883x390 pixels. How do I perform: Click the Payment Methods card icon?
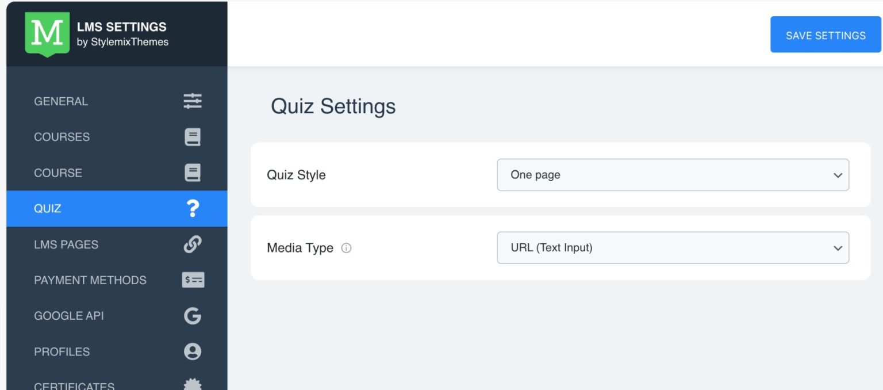click(x=193, y=280)
